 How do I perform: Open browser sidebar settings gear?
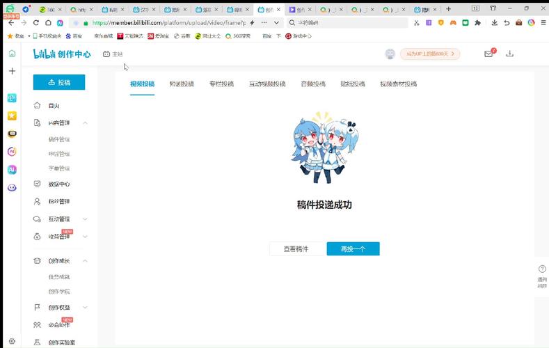tap(12, 341)
